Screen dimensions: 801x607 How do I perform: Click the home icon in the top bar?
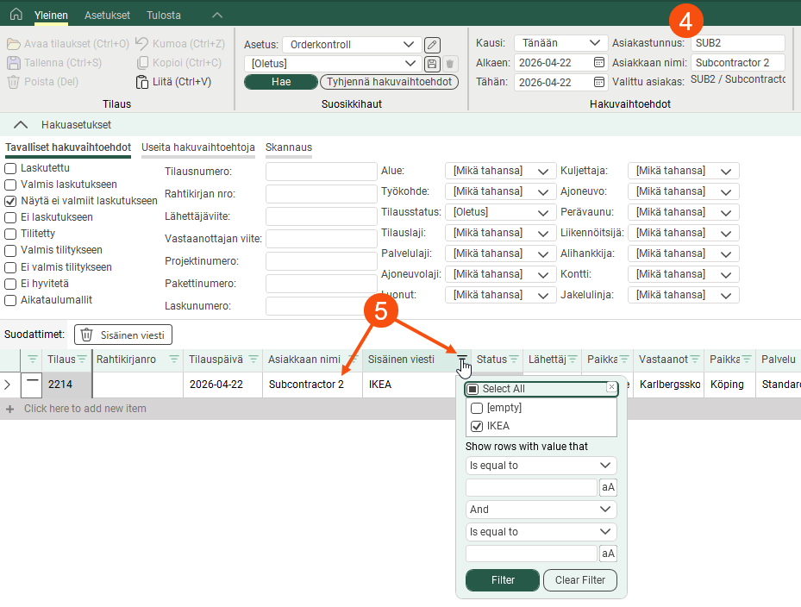[x=16, y=15]
